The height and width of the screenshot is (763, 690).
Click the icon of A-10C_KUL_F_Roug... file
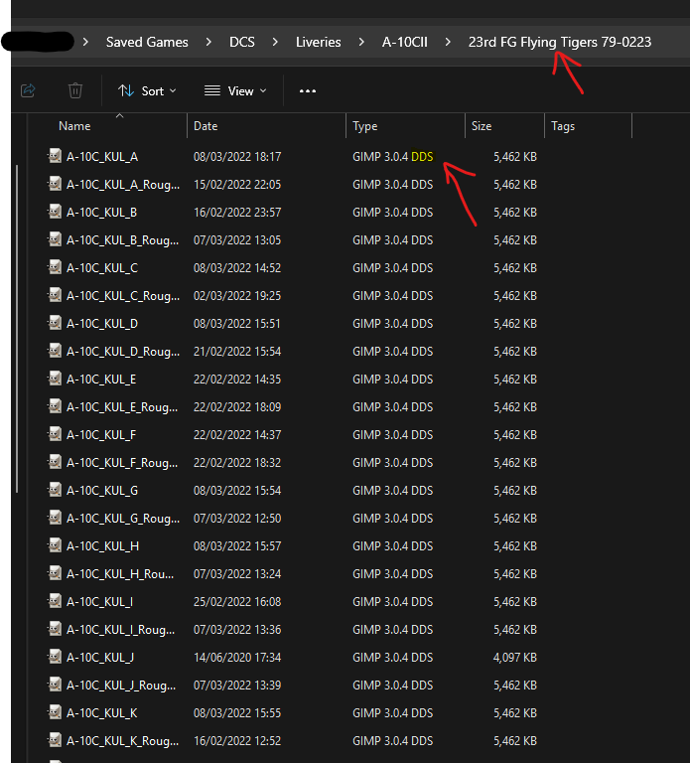[x=55, y=462]
